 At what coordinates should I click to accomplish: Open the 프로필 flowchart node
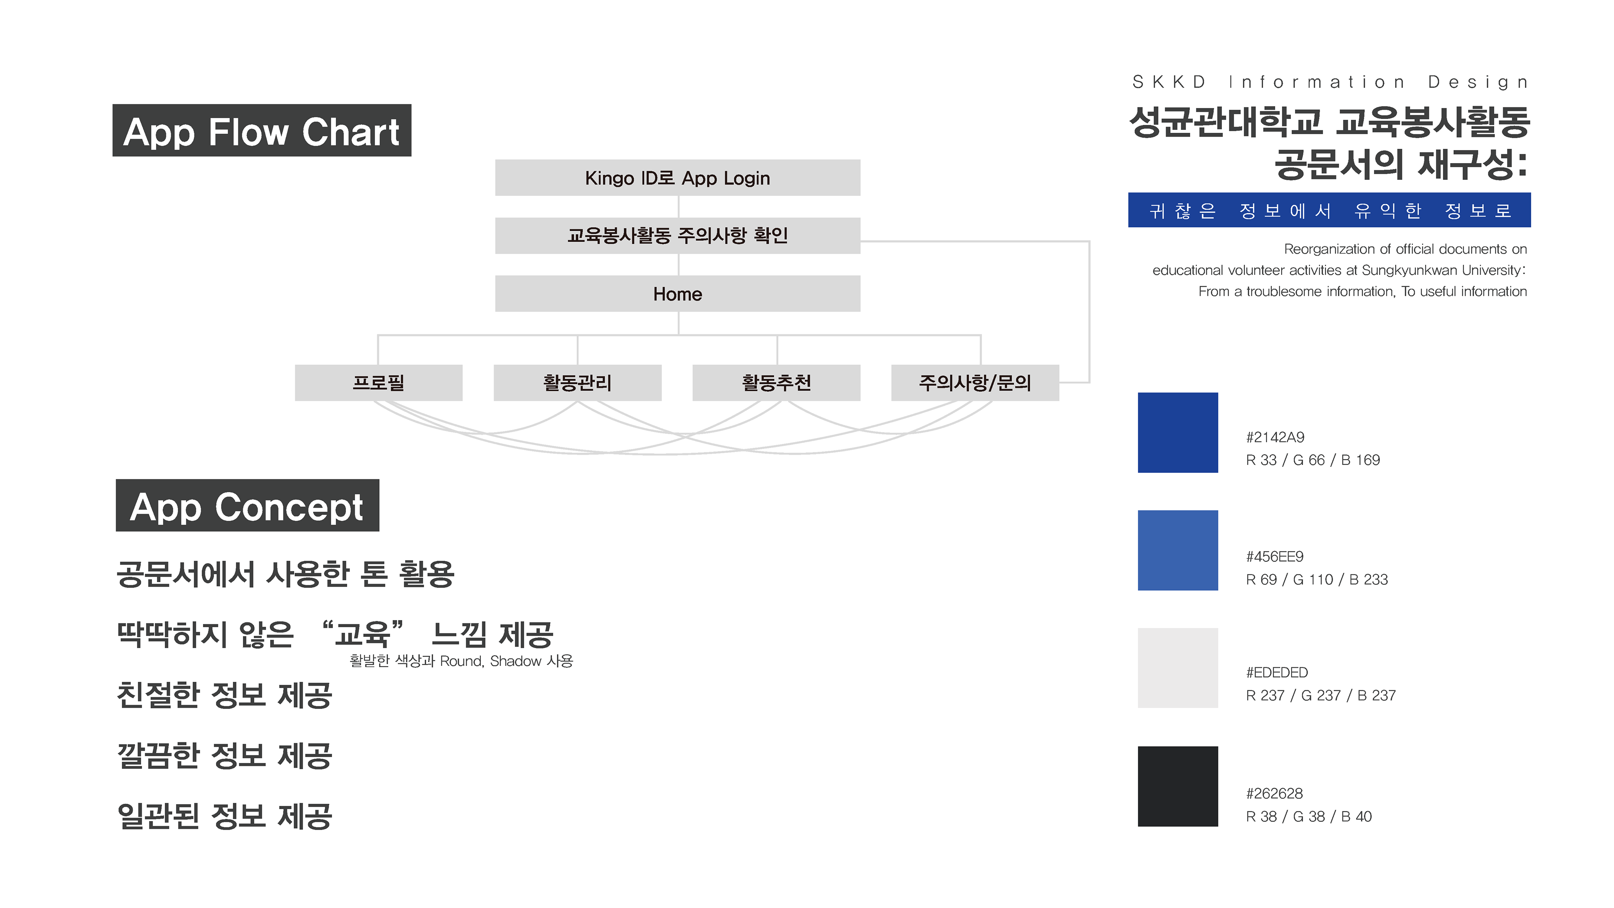378,382
